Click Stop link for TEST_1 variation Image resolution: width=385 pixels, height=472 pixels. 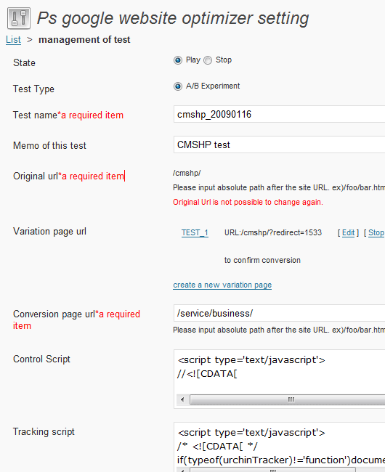click(x=376, y=232)
